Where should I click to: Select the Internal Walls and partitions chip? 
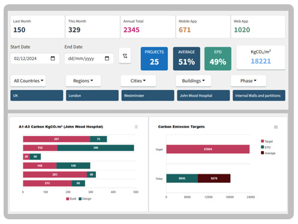pos(259,95)
